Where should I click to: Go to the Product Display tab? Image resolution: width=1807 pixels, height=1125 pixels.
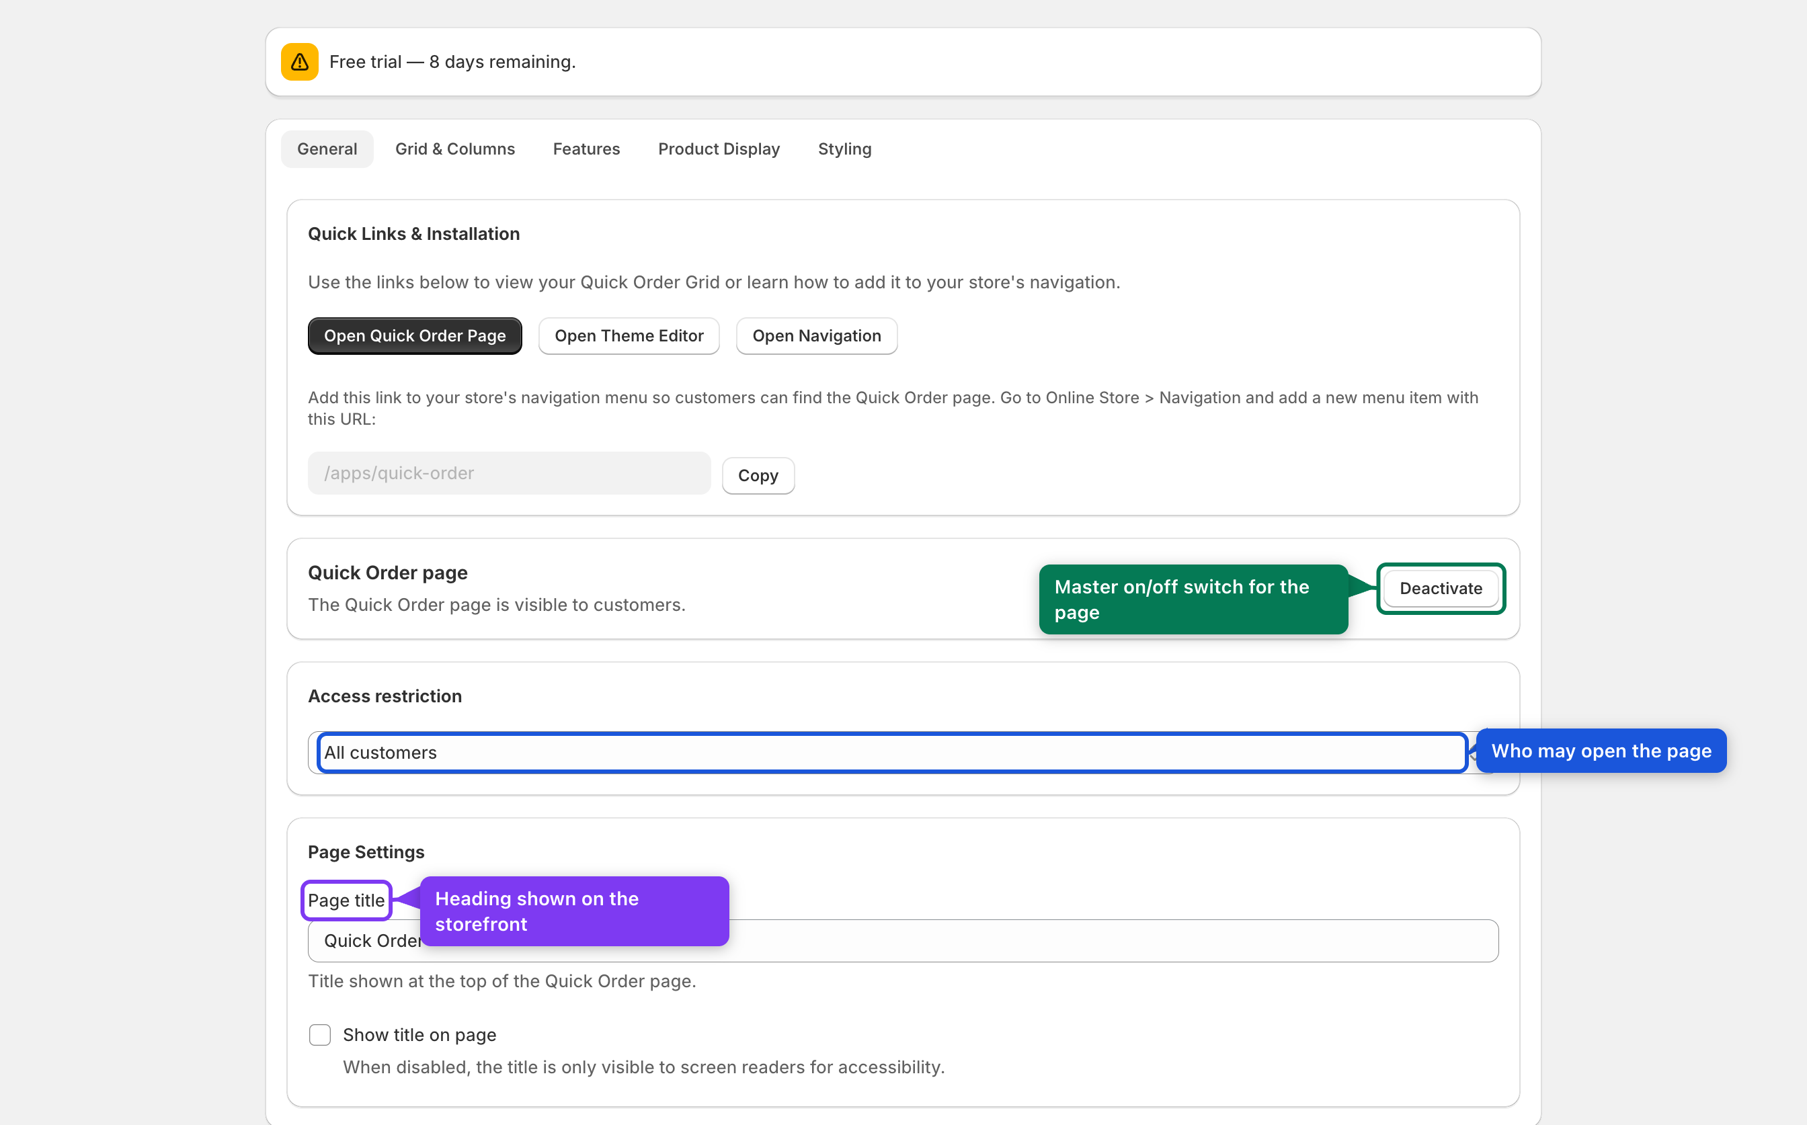(x=718, y=149)
